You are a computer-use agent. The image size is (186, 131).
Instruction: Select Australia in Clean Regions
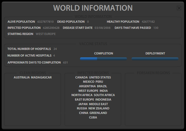tap(22, 77)
